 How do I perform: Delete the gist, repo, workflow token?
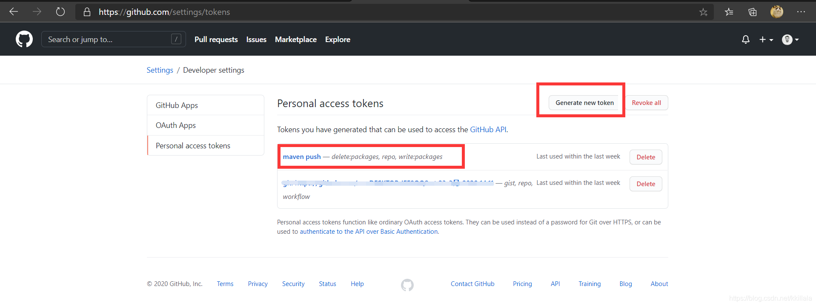pos(646,184)
